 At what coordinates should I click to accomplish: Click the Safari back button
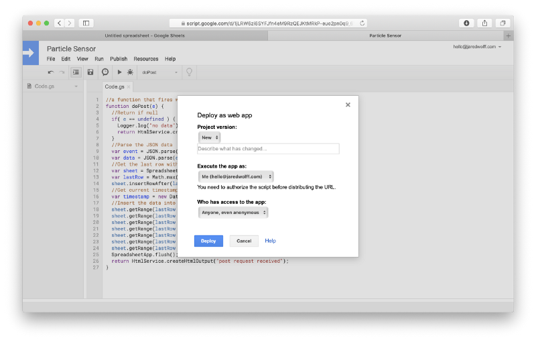pos(60,23)
